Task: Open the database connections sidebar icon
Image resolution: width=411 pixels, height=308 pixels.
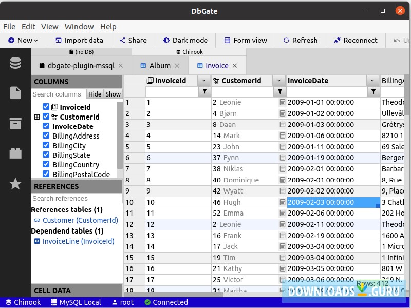Action: tap(15, 63)
